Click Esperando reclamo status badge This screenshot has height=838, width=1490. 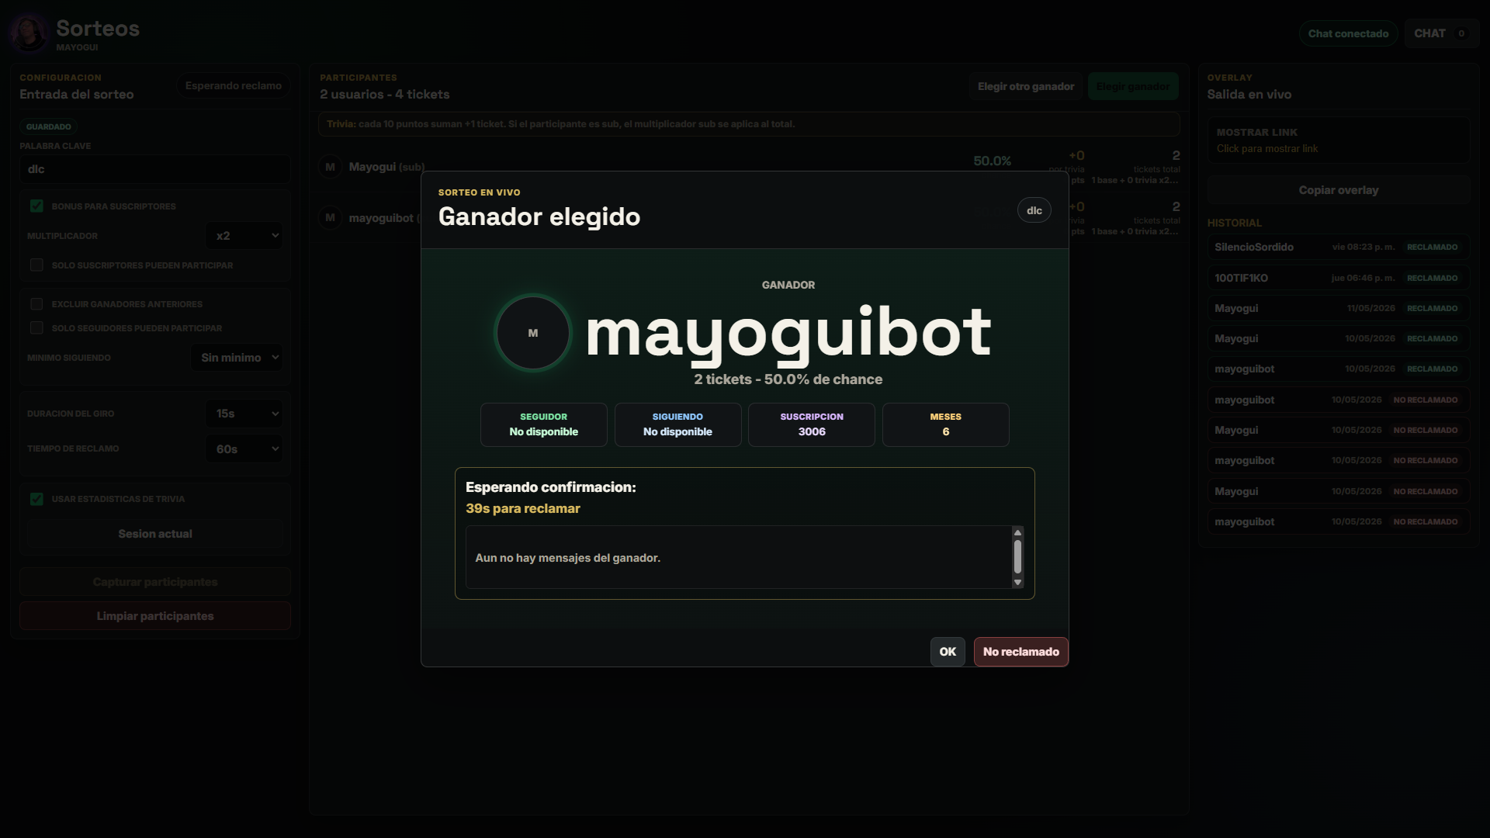(x=234, y=85)
